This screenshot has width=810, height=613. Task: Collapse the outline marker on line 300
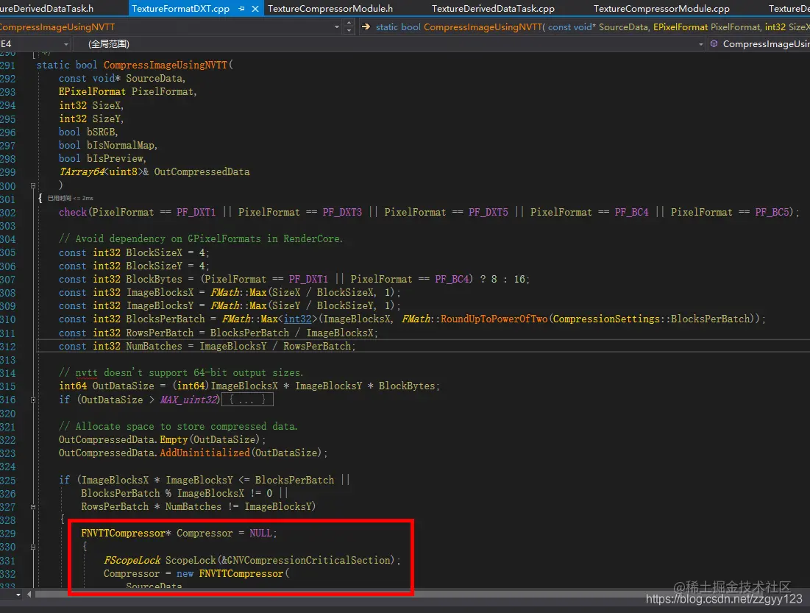(33, 185)
